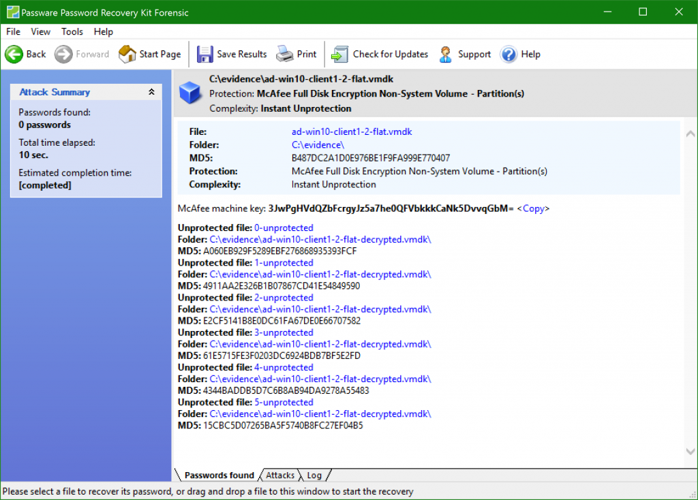The height and width of the screenshot is (500, 698).
Task: Open the 0-unprotected file link
Action: [x=284, y=228]
